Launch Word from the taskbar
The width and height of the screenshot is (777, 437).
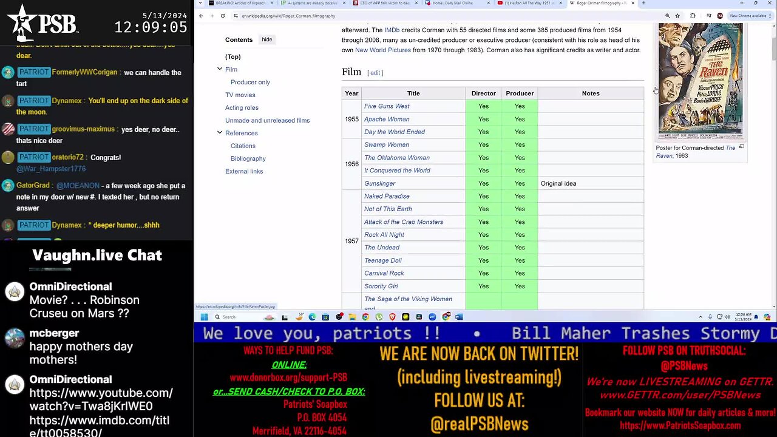(x=459, y=317)
